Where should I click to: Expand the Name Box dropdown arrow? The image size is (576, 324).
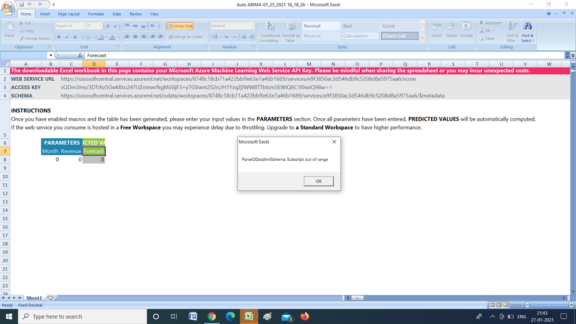point(50,55)
